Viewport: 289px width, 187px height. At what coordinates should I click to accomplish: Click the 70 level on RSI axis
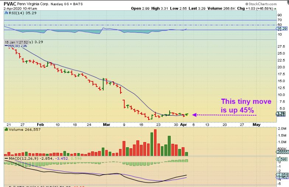click(279, 20)
